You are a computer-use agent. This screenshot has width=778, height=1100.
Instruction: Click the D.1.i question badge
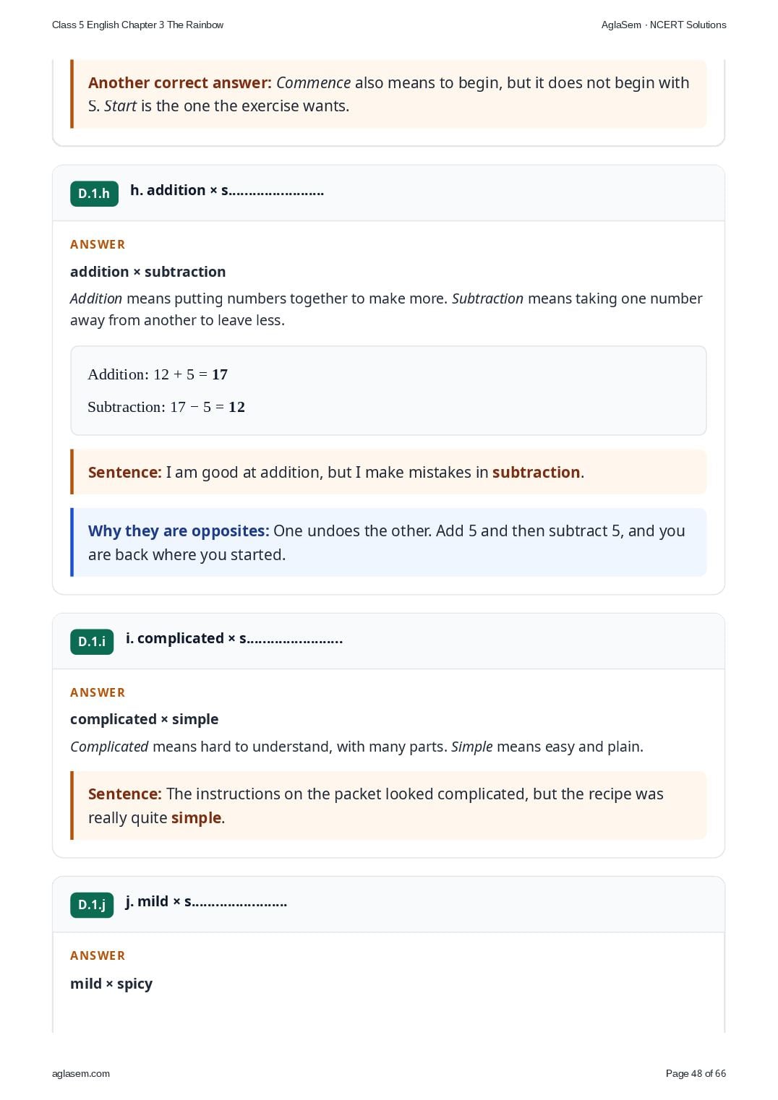point(92,642)
